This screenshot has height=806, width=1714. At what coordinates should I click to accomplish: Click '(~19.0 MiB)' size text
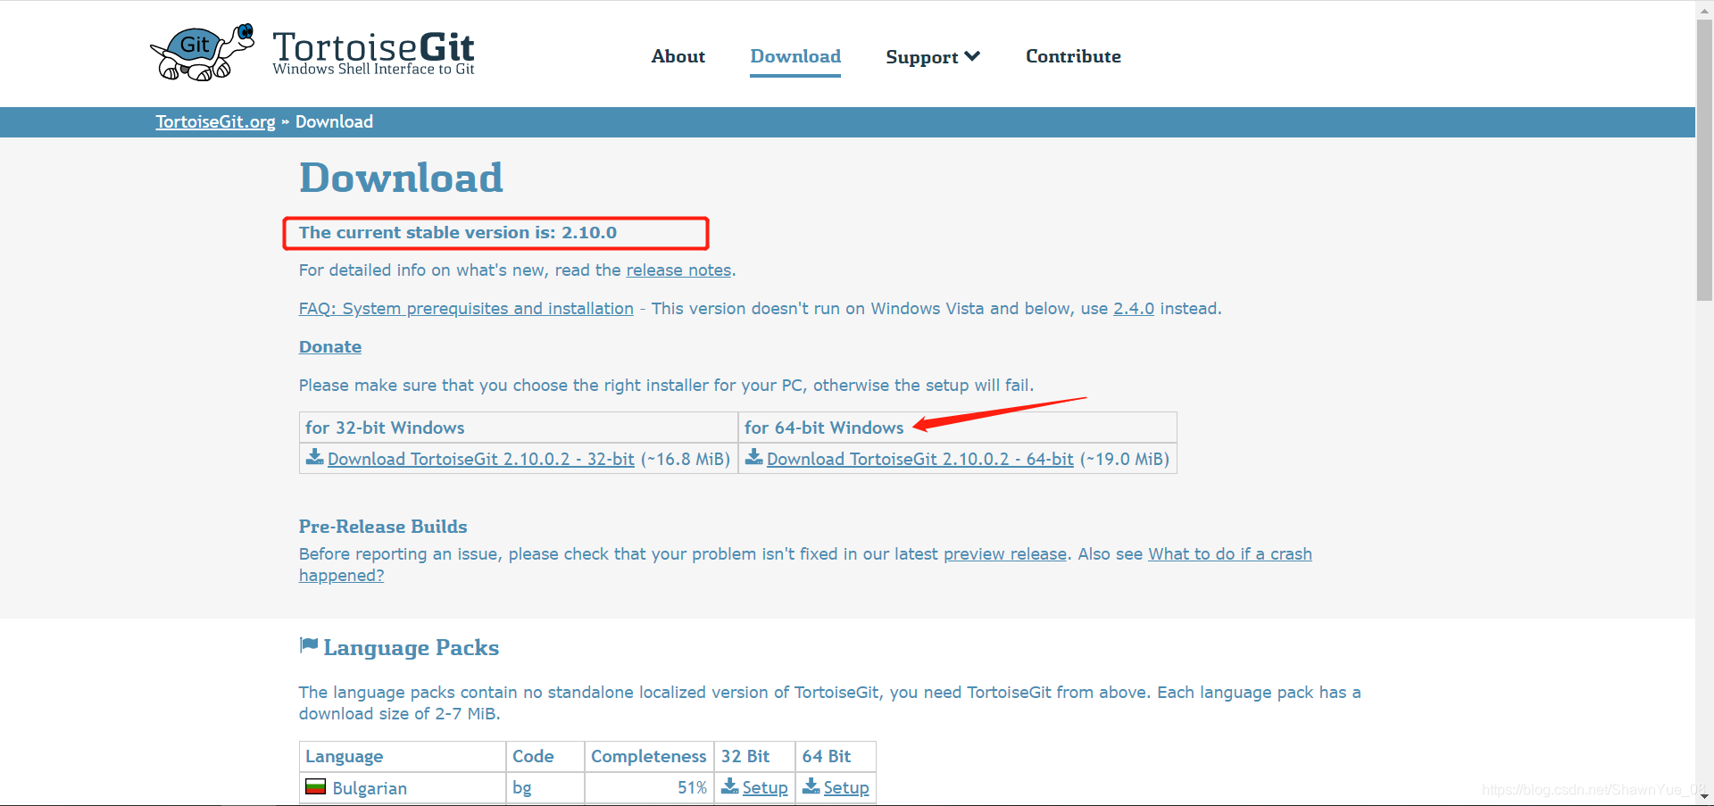pos(1125,459)
